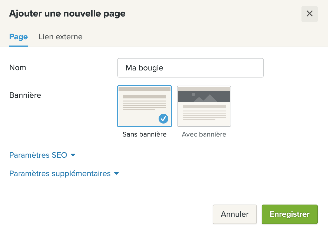
Task: Save with the Enregistrer button
Action: coord(290,214)
